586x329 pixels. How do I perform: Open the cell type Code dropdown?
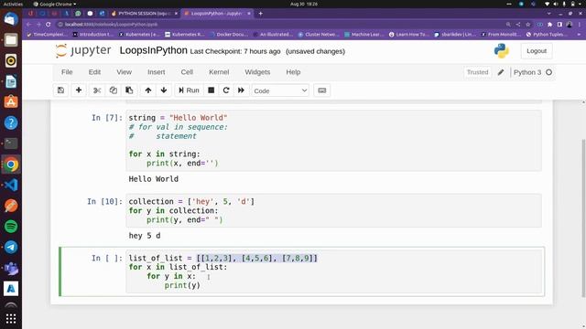280,90
